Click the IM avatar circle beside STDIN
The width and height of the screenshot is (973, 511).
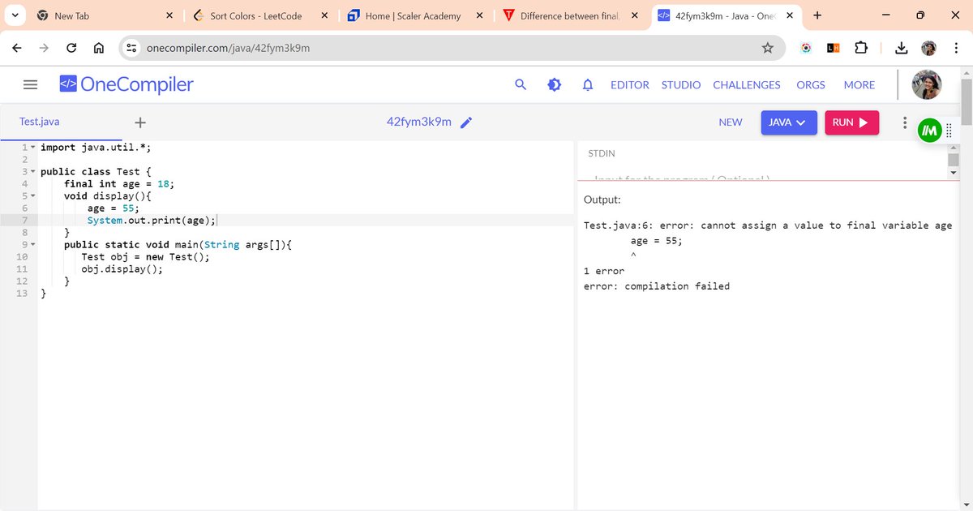[929, 129]
